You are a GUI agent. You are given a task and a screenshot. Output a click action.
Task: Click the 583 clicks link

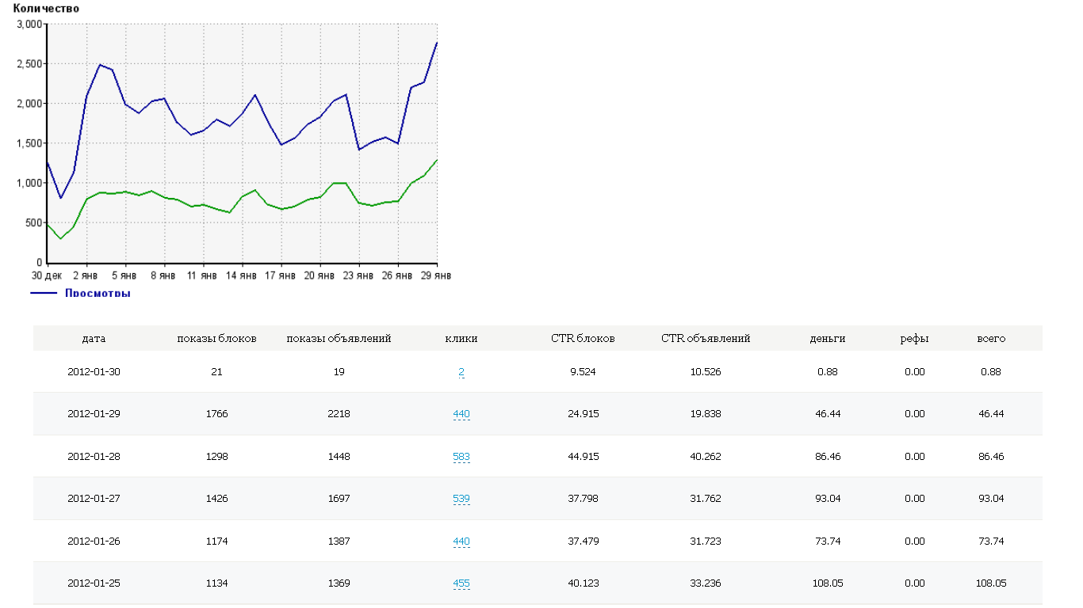[461, 457]
